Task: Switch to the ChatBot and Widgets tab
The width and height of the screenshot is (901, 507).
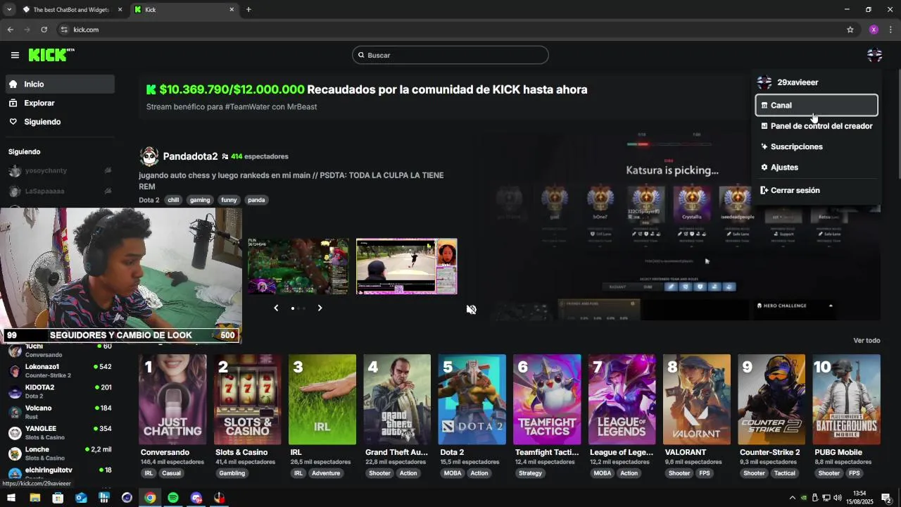Action: click(73, 10)
